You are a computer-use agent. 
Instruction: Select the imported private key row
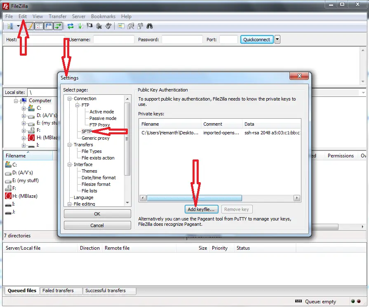click(220, 133)
